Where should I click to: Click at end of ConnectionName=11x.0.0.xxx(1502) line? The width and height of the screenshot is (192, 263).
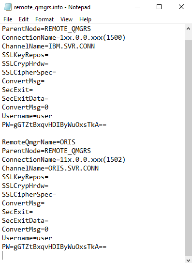(126, 159)
